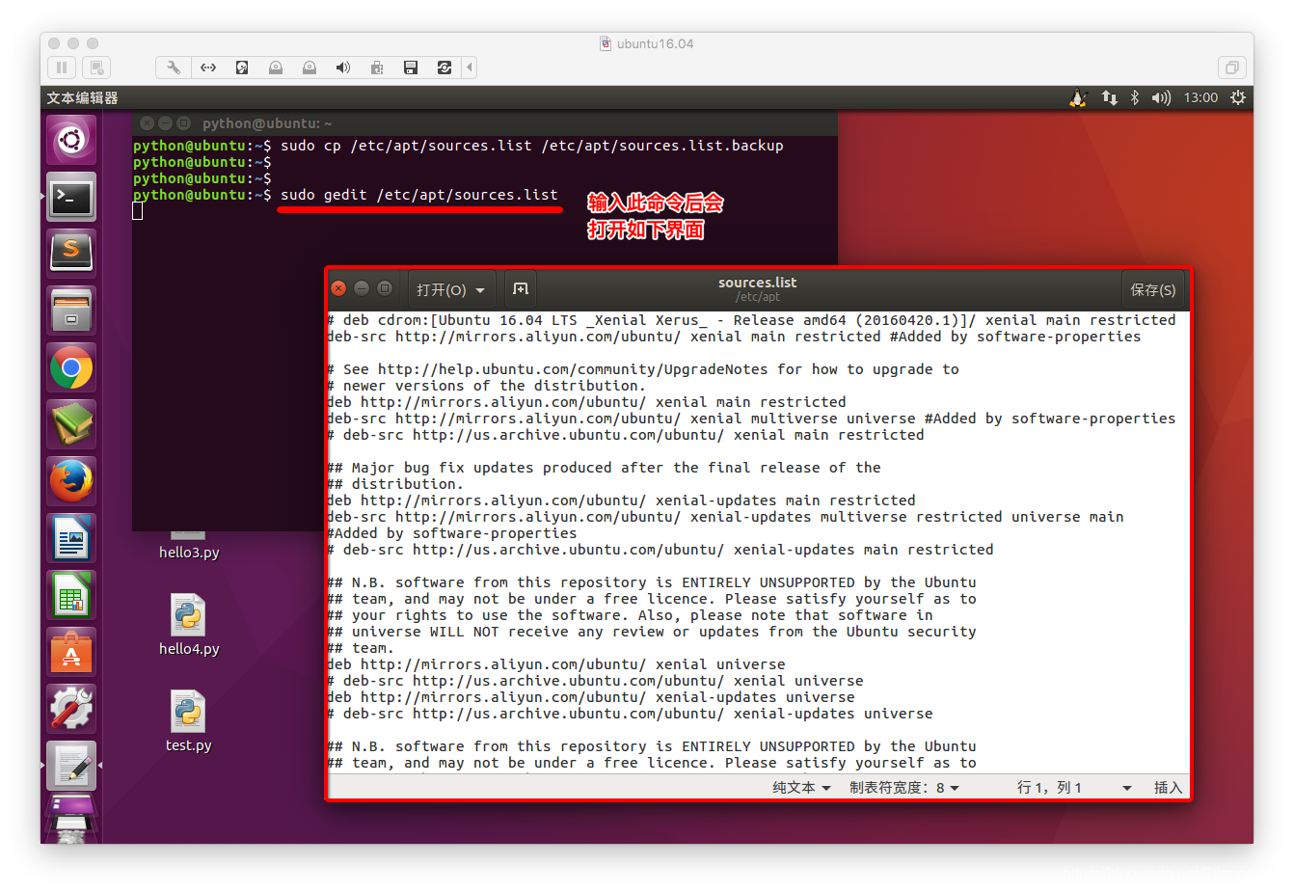Open the 制表符宽度: 8 dropdown
The image size is (1294, 892).
(904, 788)
